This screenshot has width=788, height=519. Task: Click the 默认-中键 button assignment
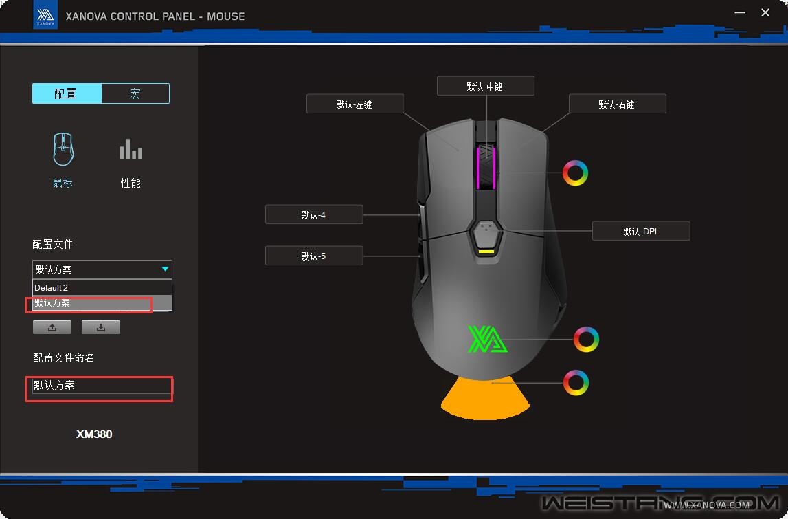(x=485, y=86)
